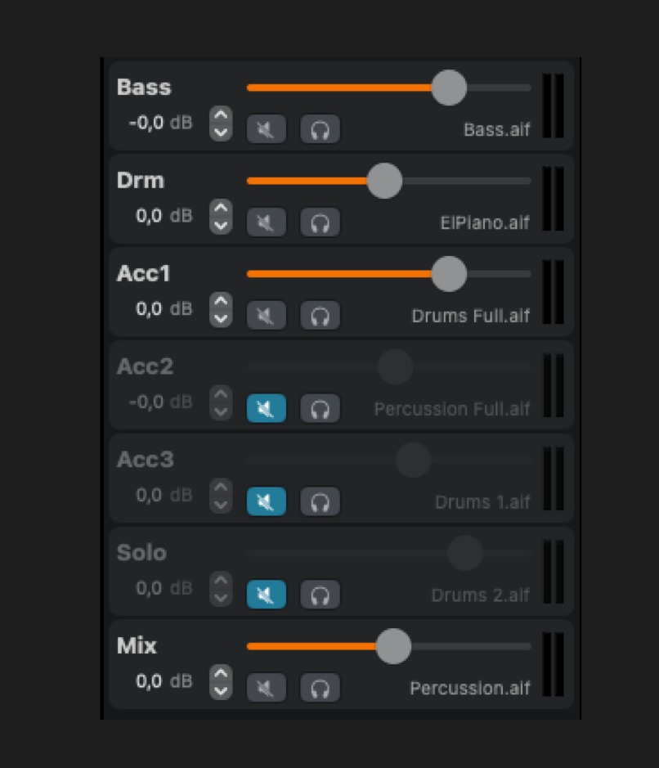Unmute the Acc2 track
Screen dimensions: 659x768
click(266, 408)
